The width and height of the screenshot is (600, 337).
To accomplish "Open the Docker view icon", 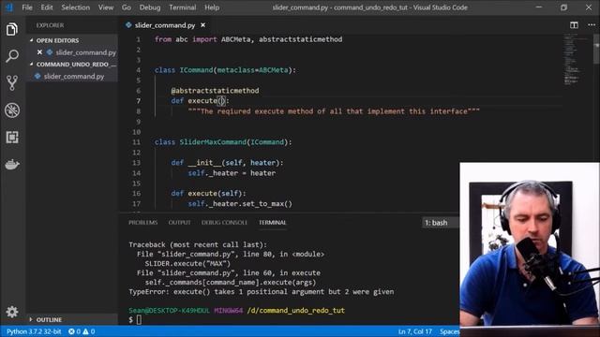I will [12, 165].
